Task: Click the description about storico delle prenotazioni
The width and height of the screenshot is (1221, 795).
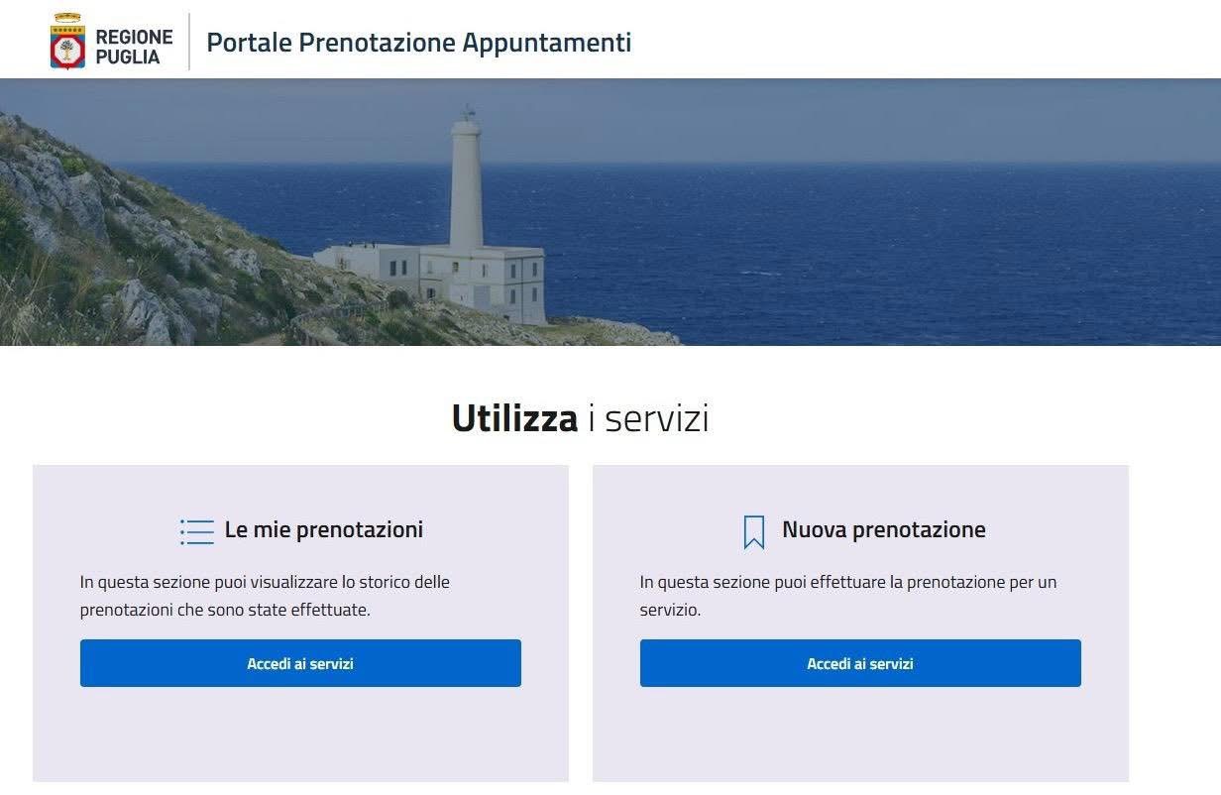Action: [265, 596]
